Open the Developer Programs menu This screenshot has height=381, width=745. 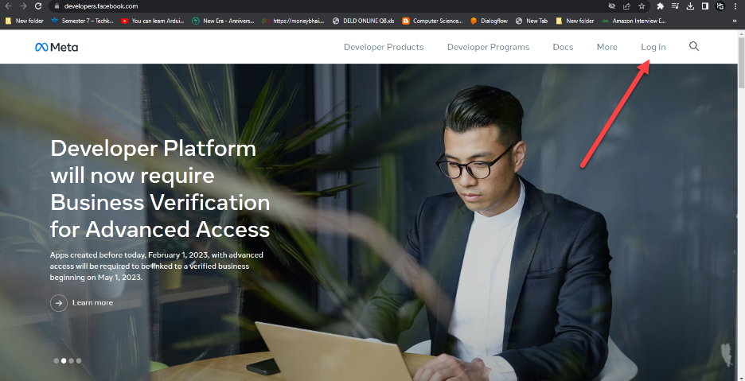[x=488, y=47]
